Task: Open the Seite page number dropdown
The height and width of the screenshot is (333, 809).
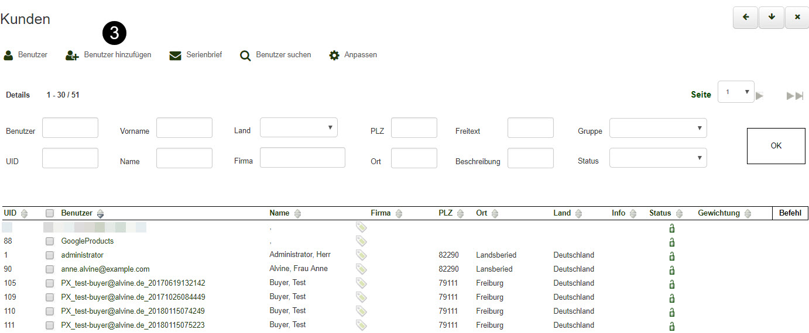Action: click(735, 92)
